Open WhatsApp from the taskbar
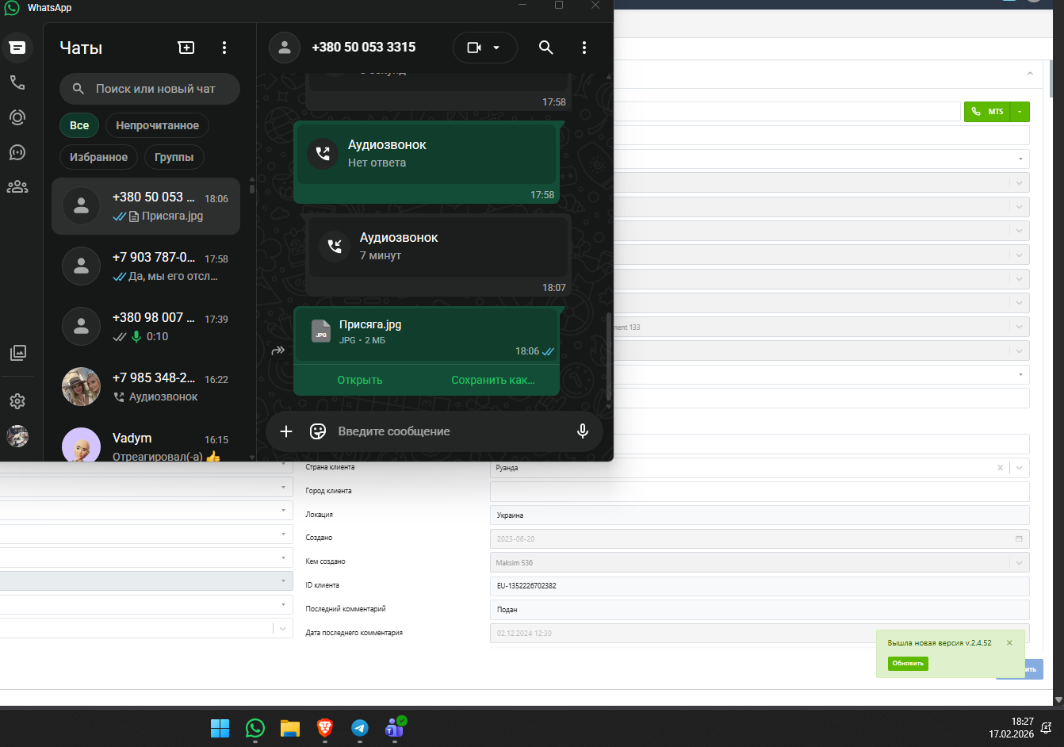Screen dimensions: 1064x747 [x=255, y=728]
